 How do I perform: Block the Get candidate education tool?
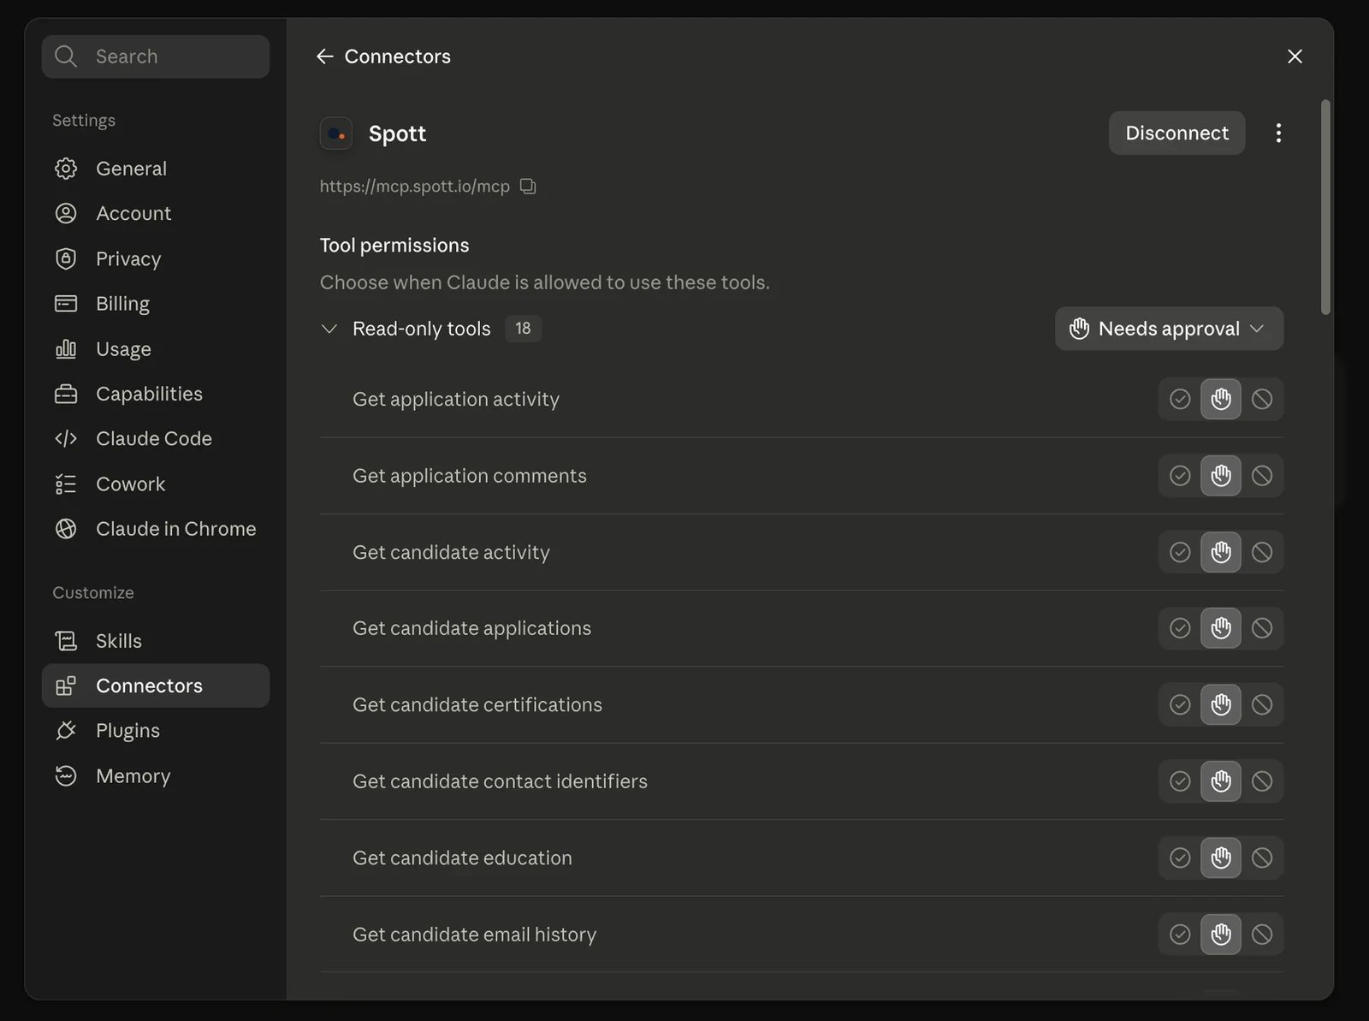[1262, 858]
